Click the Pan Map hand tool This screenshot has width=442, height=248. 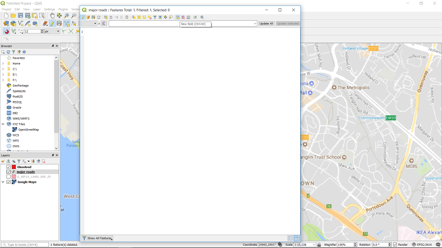[52, 16]
